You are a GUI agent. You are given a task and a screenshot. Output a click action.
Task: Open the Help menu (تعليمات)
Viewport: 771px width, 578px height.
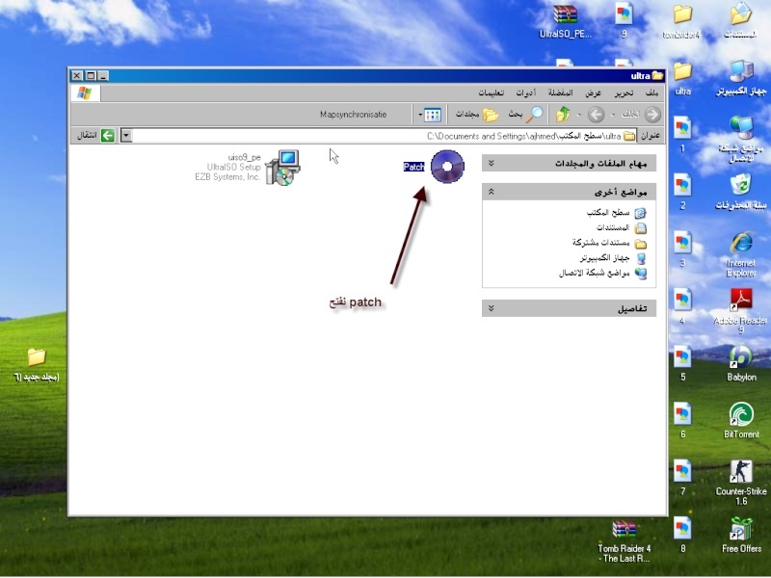click(492, 92)
